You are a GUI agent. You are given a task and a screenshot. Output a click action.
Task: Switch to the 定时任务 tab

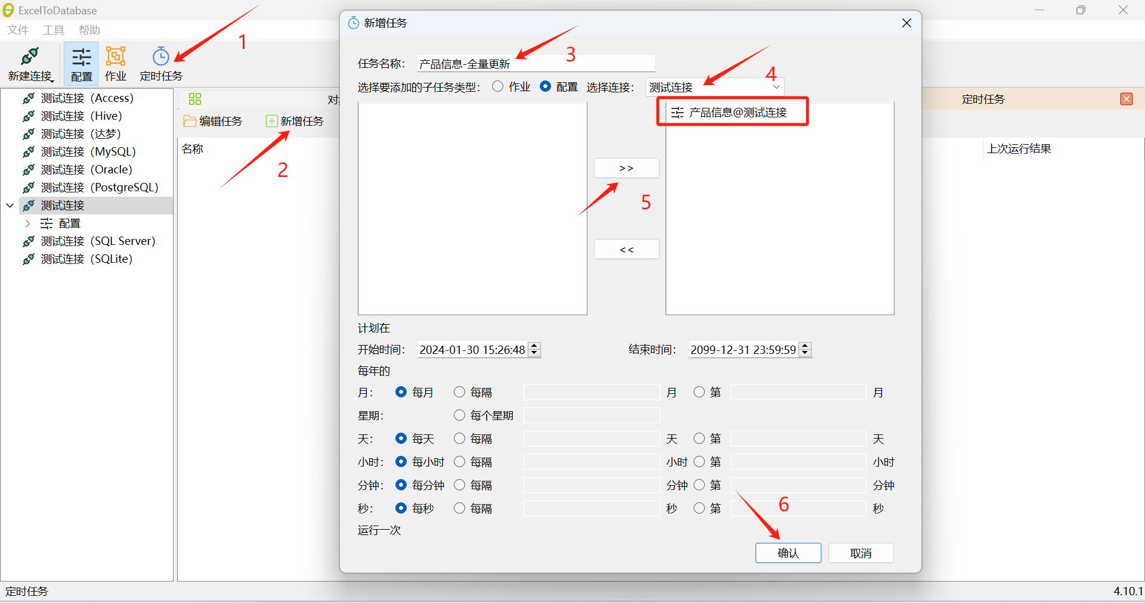coord(983,99)
